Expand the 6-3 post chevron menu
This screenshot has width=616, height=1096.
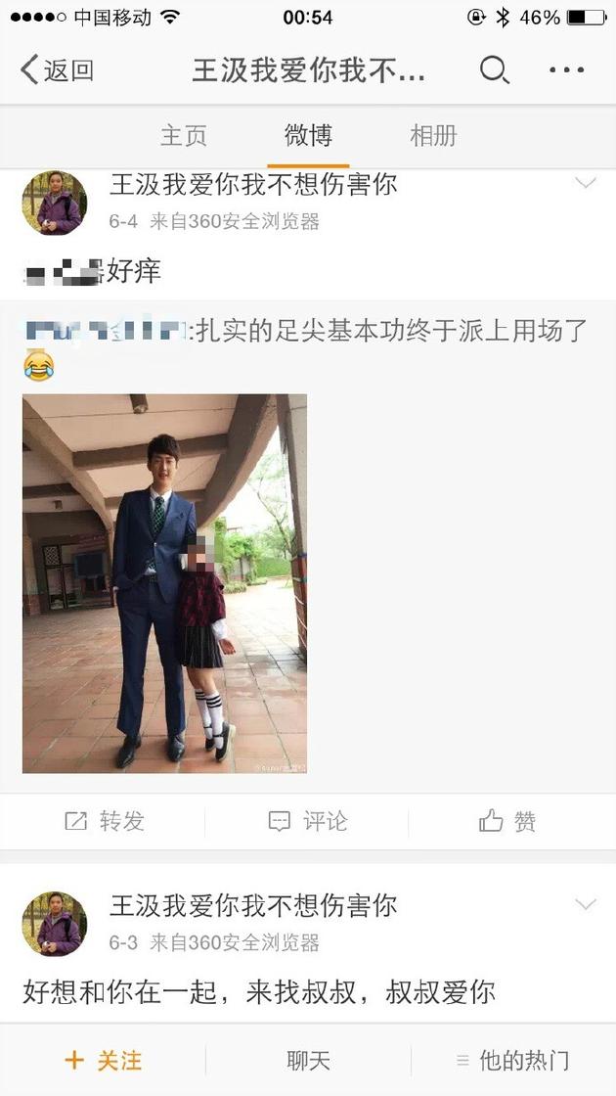(586, 904)
